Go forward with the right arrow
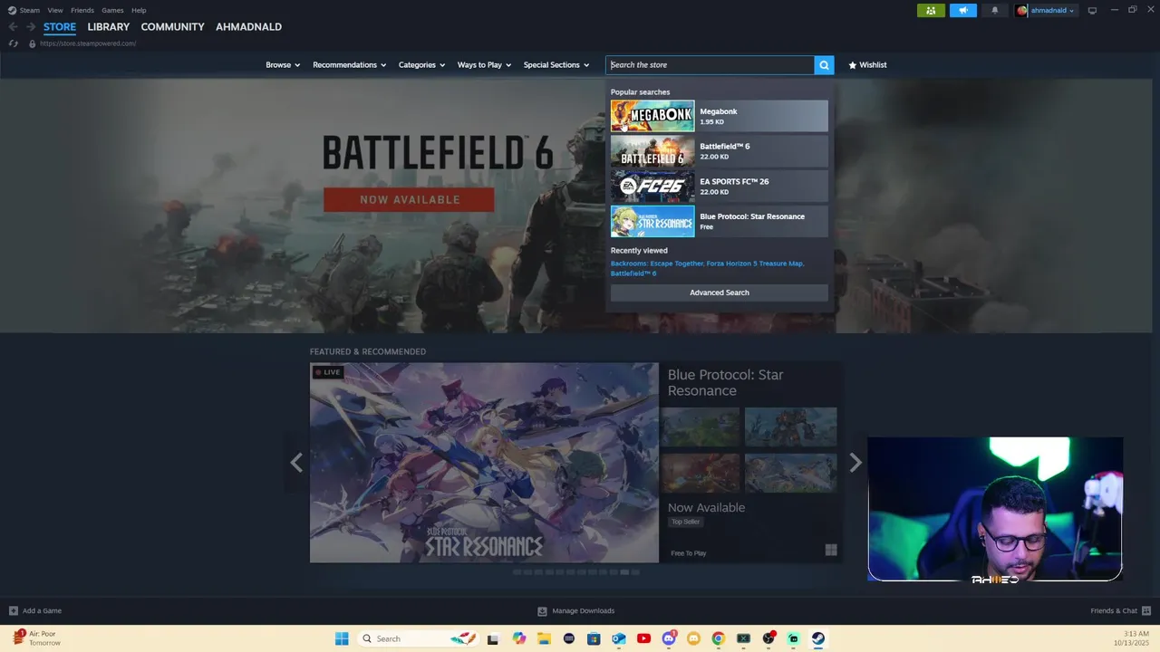This screenshot has width=1160, height=652. [x=30, y=27]
